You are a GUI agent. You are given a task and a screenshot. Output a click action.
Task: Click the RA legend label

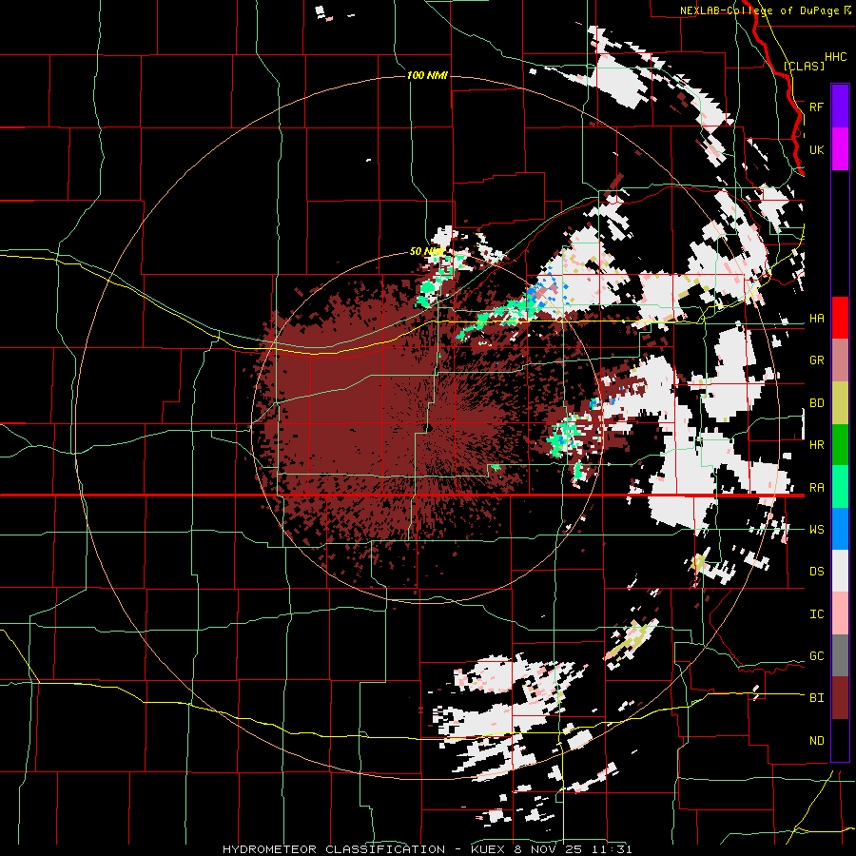[816, 488]
